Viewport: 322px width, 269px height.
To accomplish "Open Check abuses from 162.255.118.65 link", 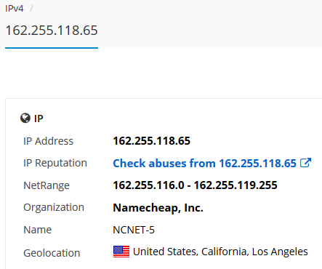I will tap(205, 163).
